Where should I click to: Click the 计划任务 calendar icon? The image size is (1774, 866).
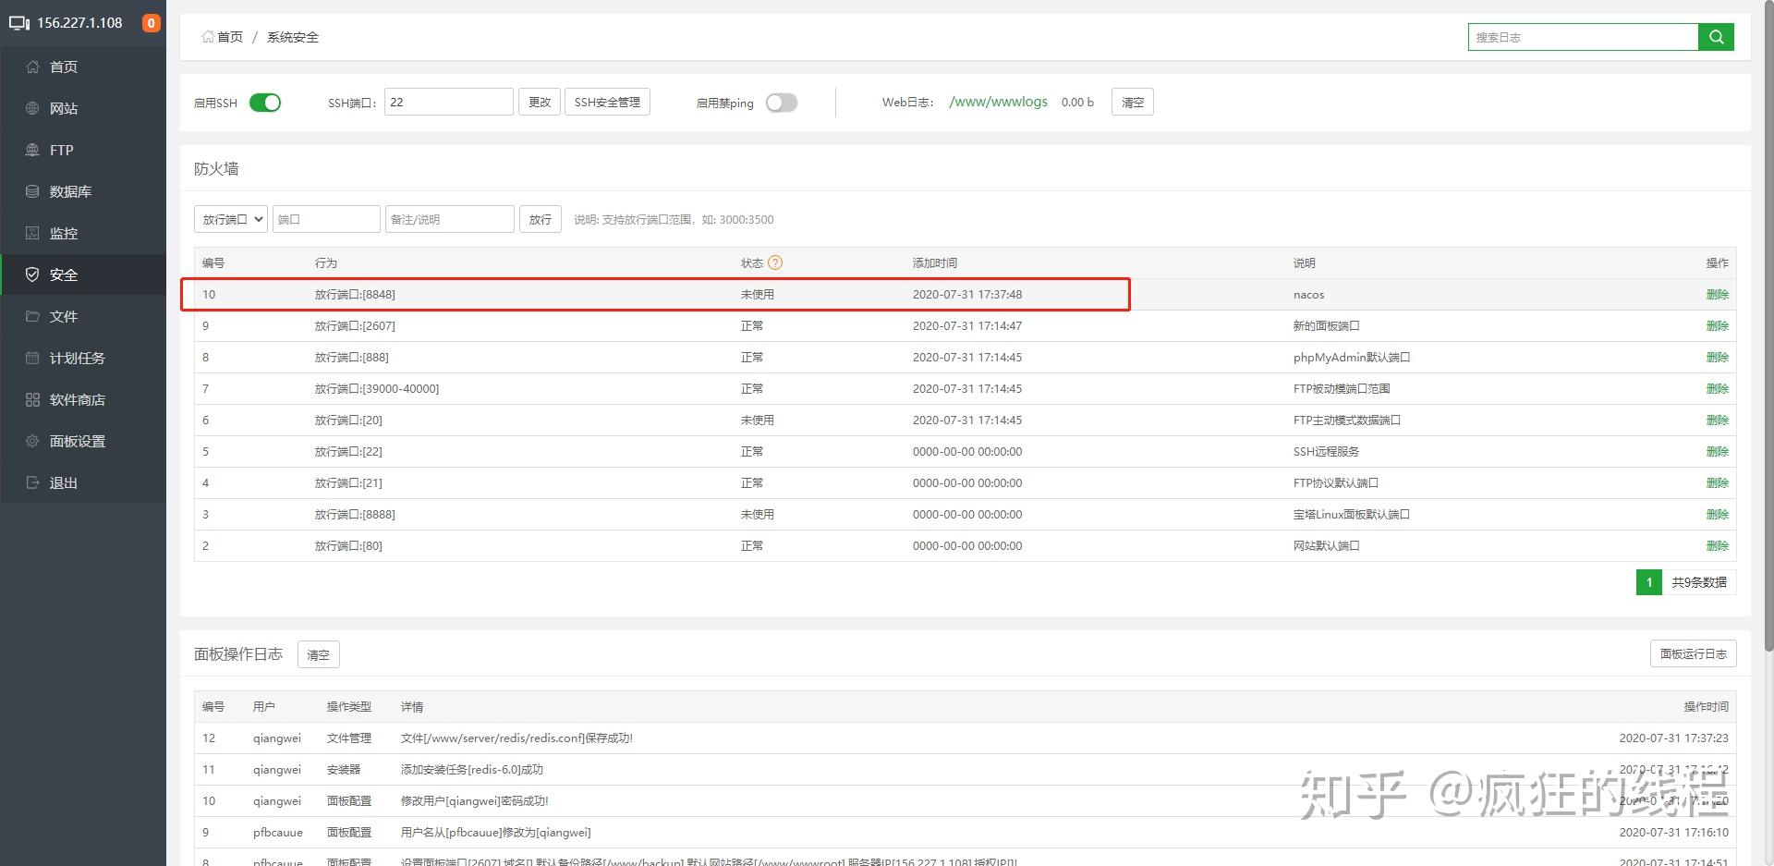32,358
